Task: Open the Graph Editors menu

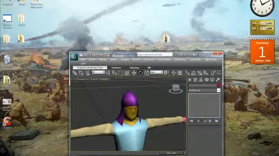Action: pos(164,60)
